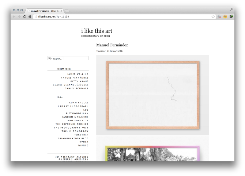Open the download extension icon in toolbar
Screen dimensions: 245x176
(x=219, y=16)
